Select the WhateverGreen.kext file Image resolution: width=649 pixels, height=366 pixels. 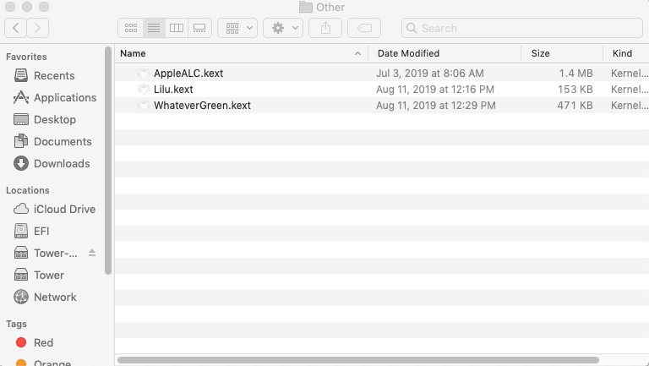coord(202,106)
